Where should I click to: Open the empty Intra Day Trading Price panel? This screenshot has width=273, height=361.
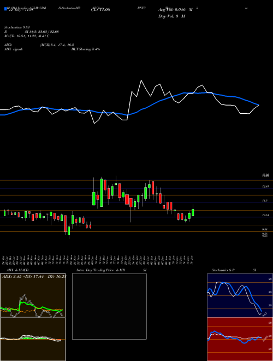tap(109, 306)
